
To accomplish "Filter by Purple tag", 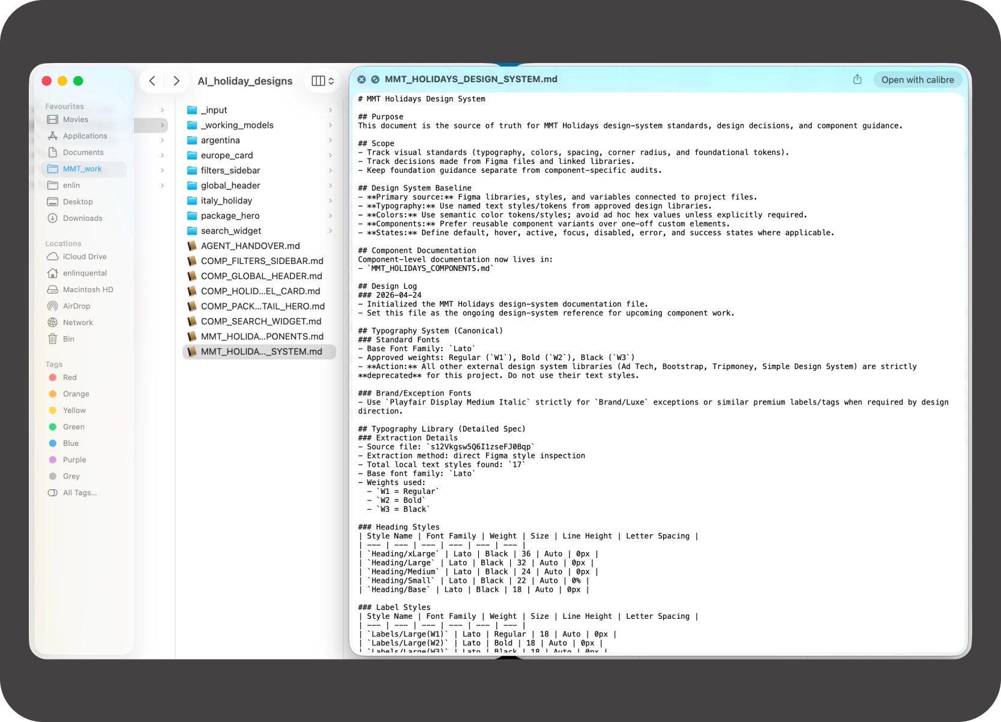I will (84, 460).
